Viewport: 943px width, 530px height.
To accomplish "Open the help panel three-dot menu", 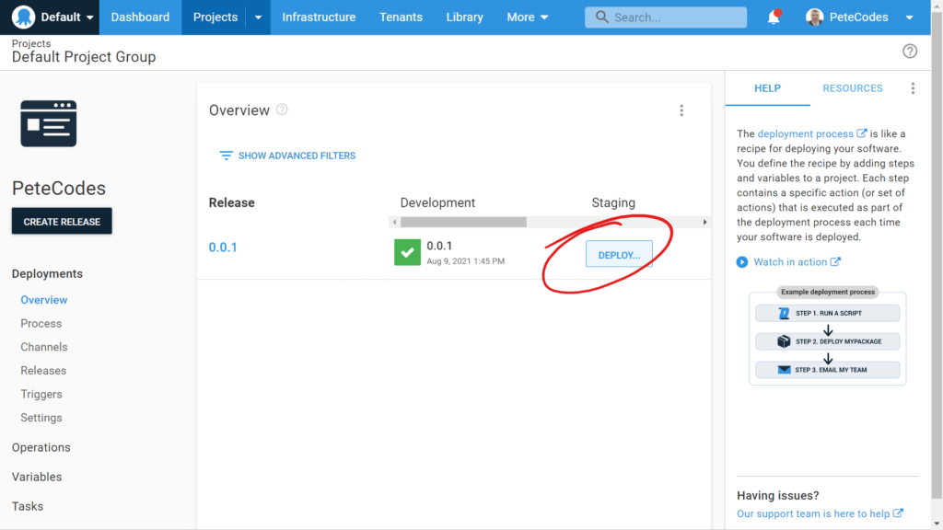I will [913, 88].
